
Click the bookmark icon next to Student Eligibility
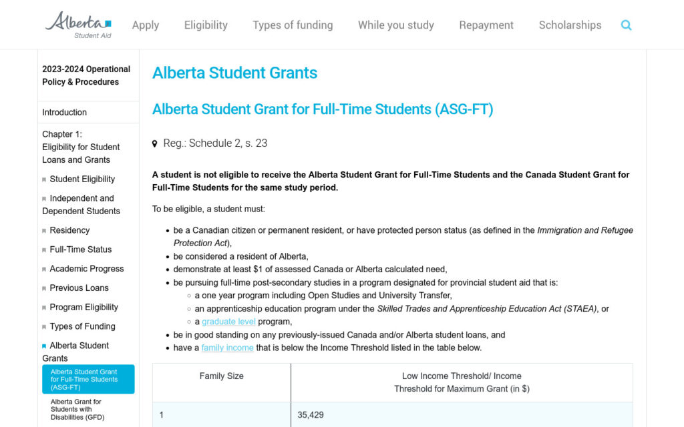click(44, 179)
